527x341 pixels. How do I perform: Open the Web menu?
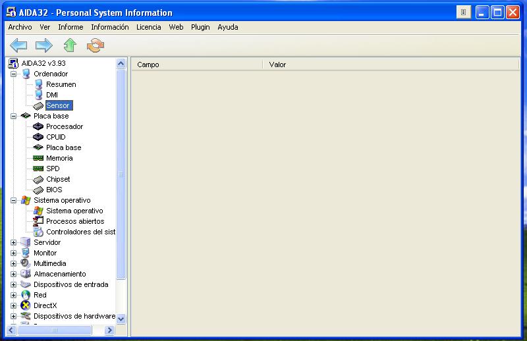(176, 27)
